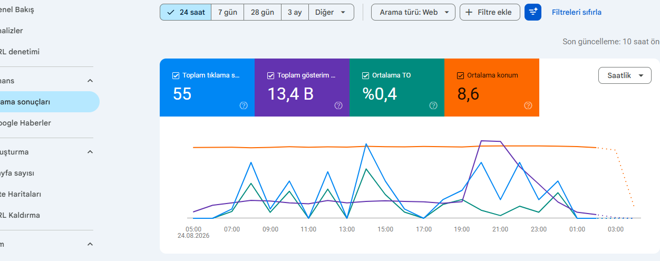
Task: Click the 14:00 peak on clicks line
Action: pos(366,143)
